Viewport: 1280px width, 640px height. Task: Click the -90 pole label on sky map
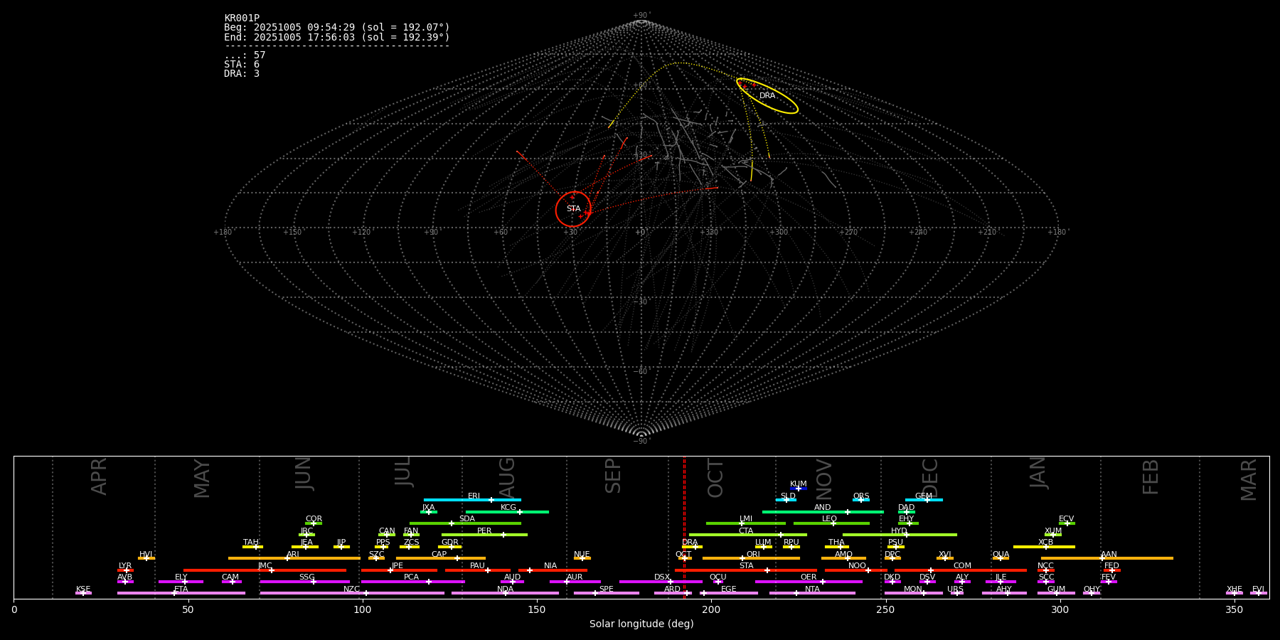641,442
